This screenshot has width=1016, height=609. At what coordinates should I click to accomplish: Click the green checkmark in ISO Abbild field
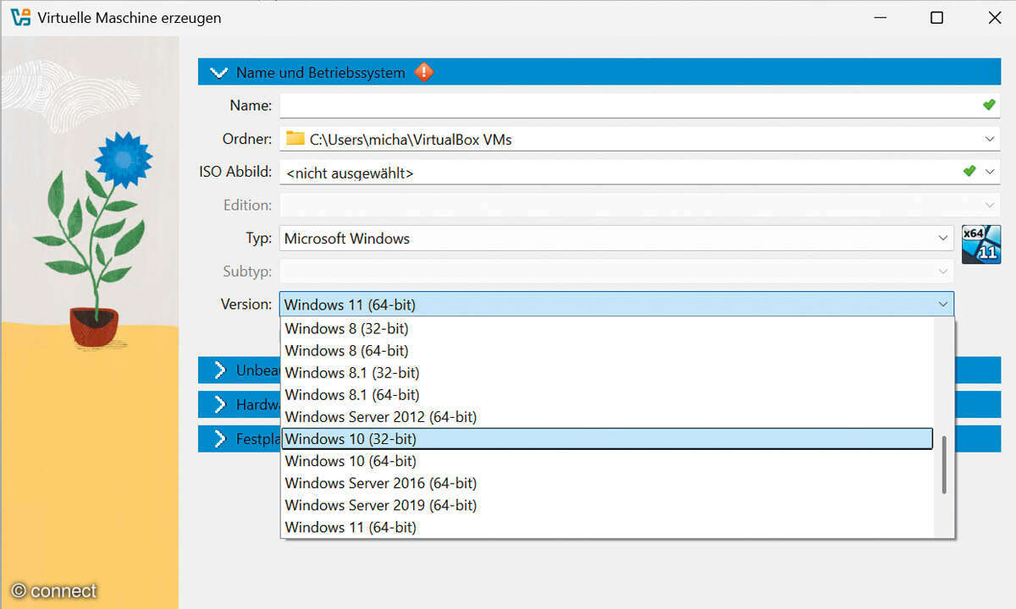969,171
